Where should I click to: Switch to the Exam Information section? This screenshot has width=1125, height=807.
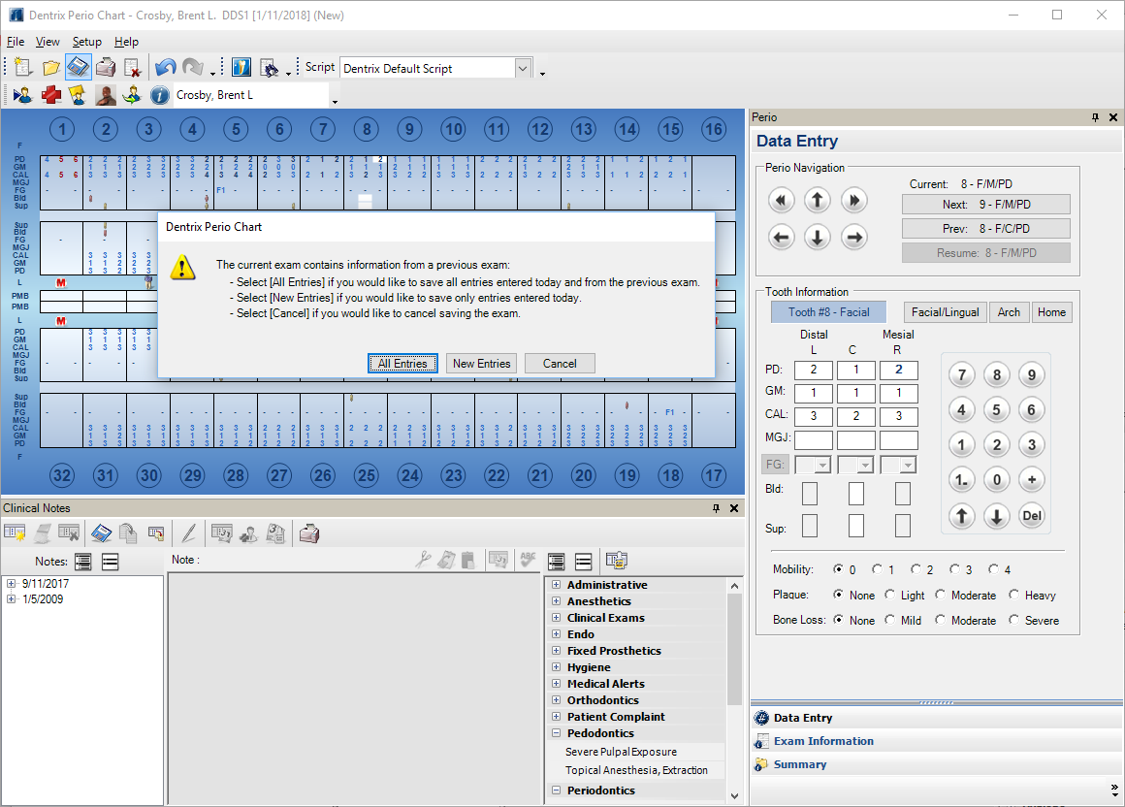(823, 741)
